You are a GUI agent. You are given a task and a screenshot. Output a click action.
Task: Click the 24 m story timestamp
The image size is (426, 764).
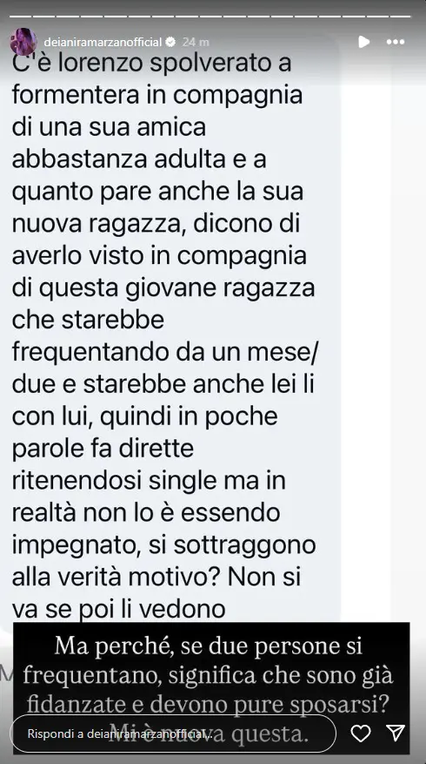pyautogui.click(x=196, y=43)
